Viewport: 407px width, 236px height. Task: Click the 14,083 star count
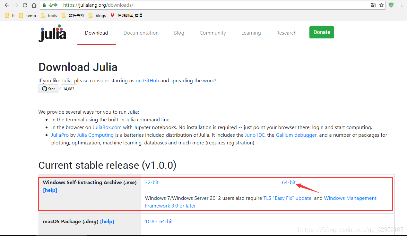(x=69, y=89)
